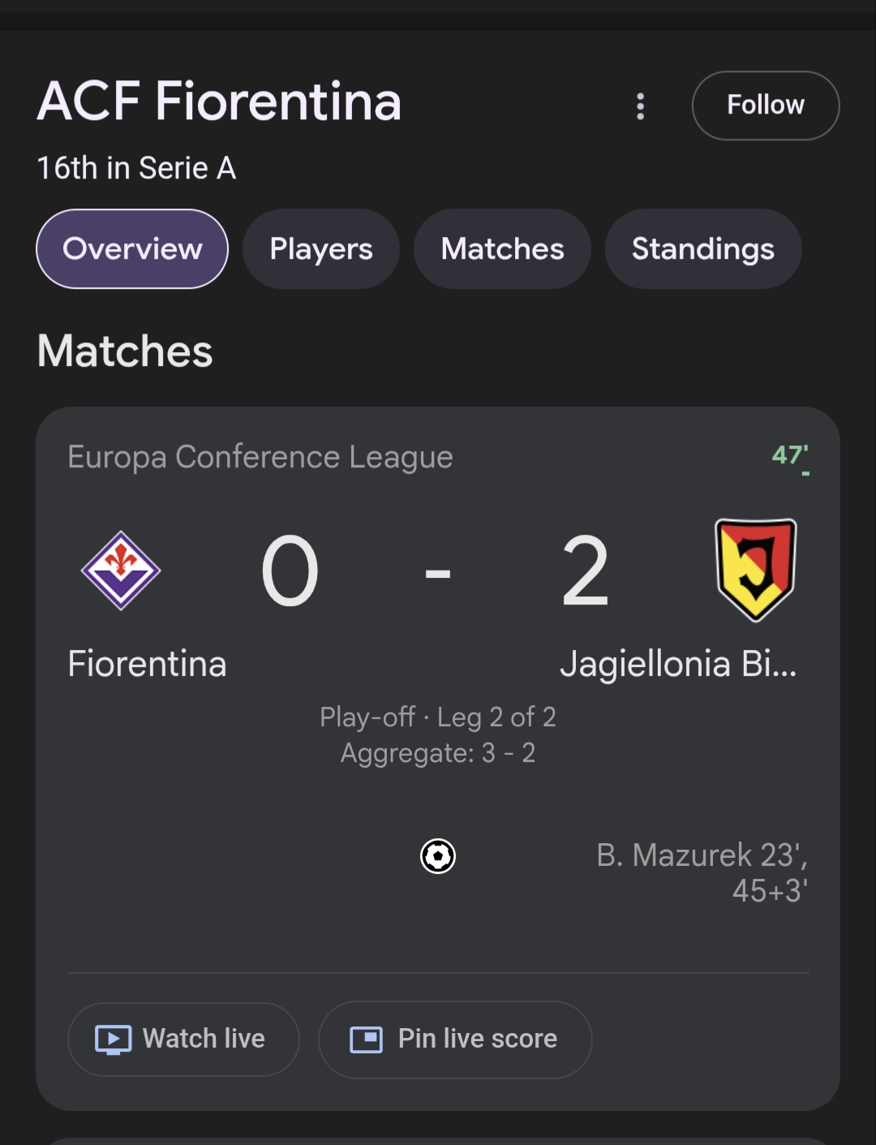Tap the Fiorentina team name
This screenshot has width=876, height=1145.
pyautogui.click(x=147, y=664)
